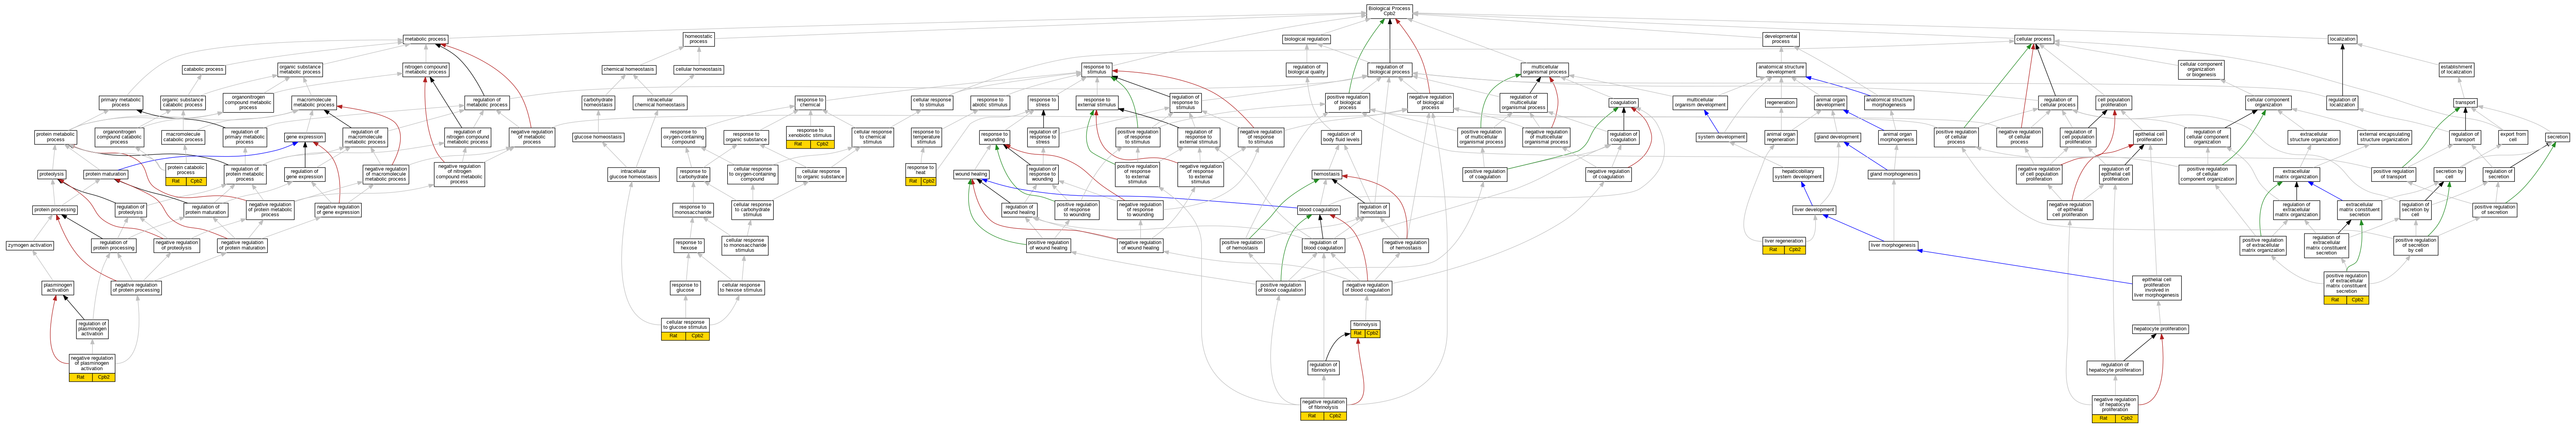The height and width of the screenshot is (427, 2576).
Task: Click the 'hemostasis' node
Action: (x=1327, y=174)
